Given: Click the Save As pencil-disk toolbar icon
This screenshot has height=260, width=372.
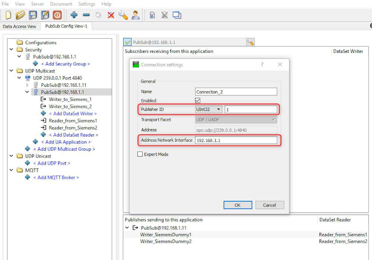Looking at the screenshot, I should 45,15.
